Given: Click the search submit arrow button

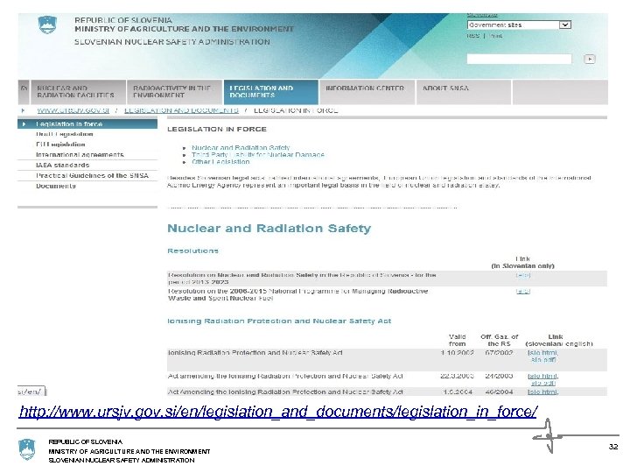Looking at the screenshot, I should click(x=590, y=60).
